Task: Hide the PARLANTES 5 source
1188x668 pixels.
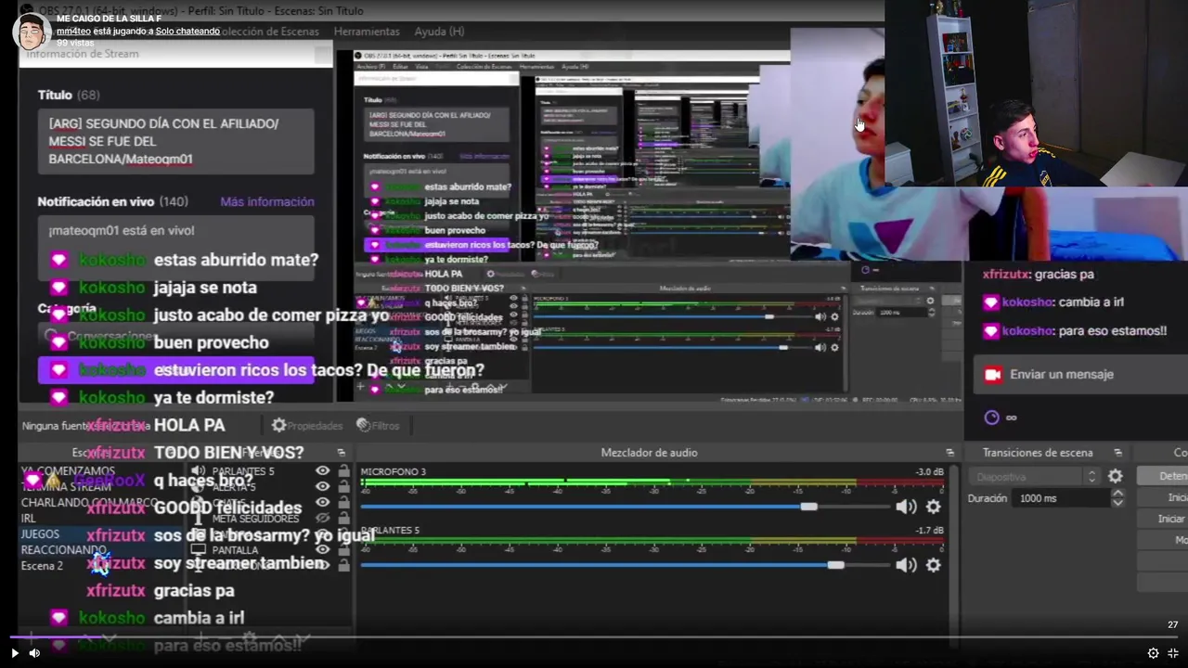Action: coord(322,471)
